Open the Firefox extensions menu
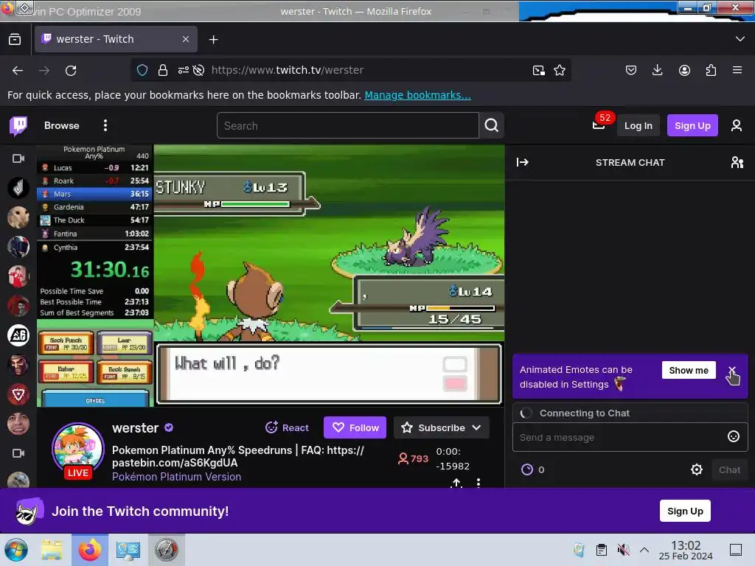Screen dimensions: 755x566 coord(711,70)
